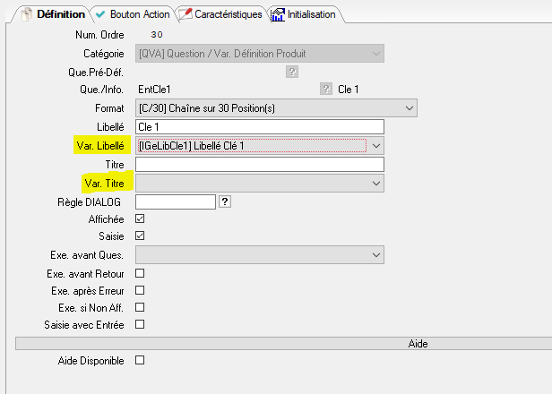Uncheck the Affichée checkbox
The width and height of the screenshot is (552, 394).
coord(139,218)
